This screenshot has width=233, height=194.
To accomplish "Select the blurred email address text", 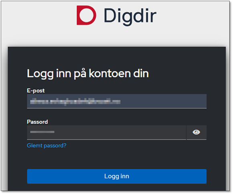I will point(75,102).
